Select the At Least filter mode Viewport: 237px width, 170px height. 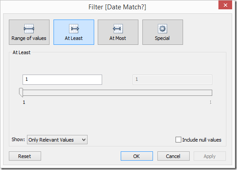[x=74, y=32]
